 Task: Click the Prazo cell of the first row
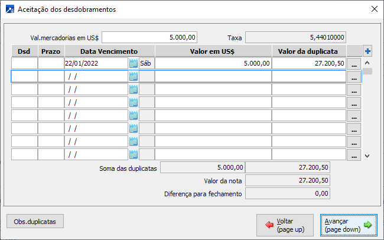click(x=51, y=63)
